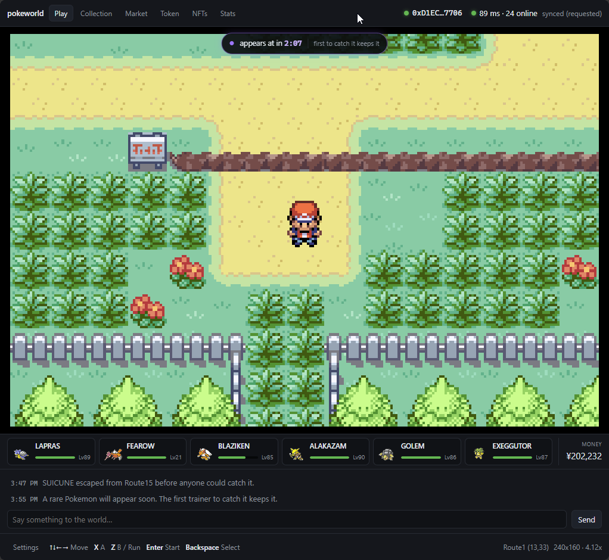Click the route signpost in the game

click(148, 151)
